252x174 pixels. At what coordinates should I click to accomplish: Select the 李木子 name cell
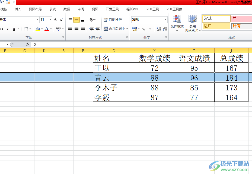(x=114, y=88)
